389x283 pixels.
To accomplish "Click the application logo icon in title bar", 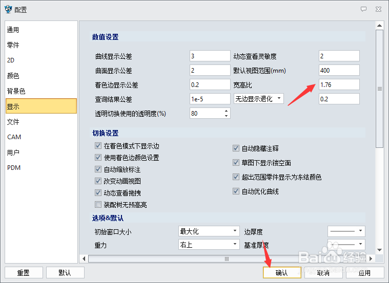I will point(8,9).
